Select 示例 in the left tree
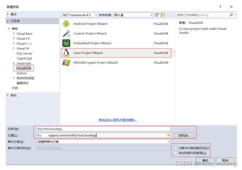242x170 pixels. point(15,88)
